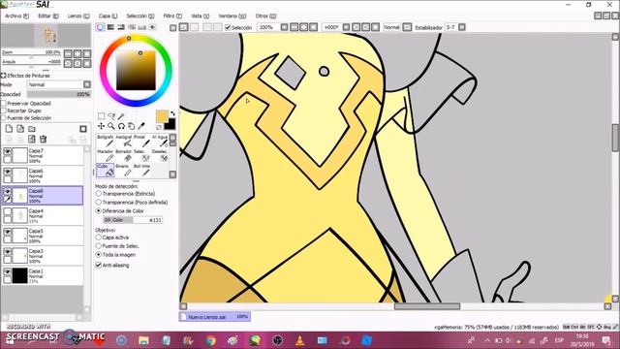
Task: Open the Filtro menu
Action: tap(172, 16)
